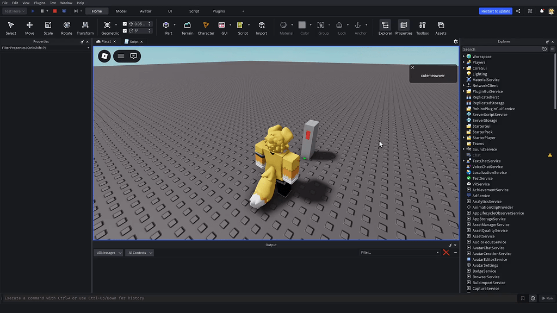Click the share icon beside Restart to update
This screenshot has width=557, height=313.
(x=518, y=11)
